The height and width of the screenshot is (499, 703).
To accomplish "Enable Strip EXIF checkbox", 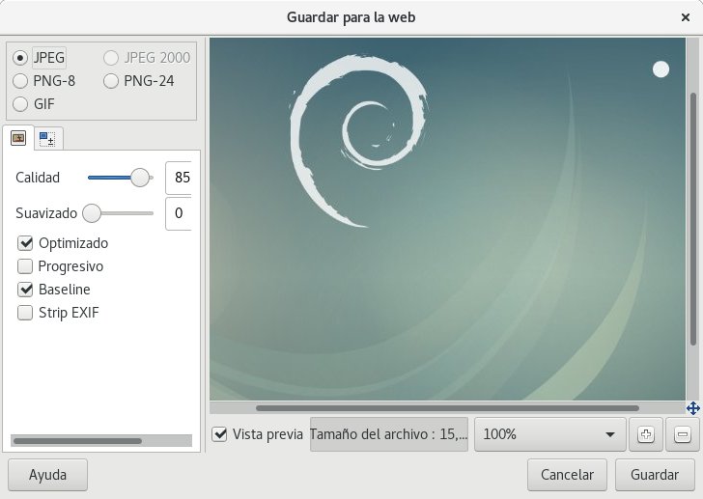I will 26,313.
